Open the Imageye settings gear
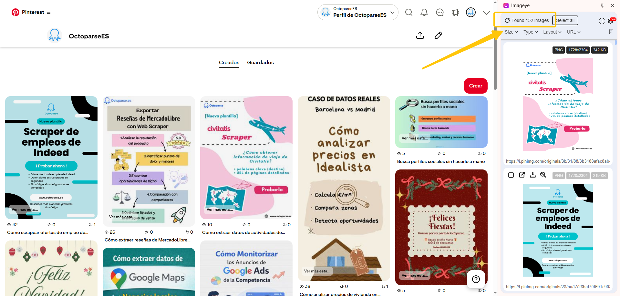 click(610, 21)
